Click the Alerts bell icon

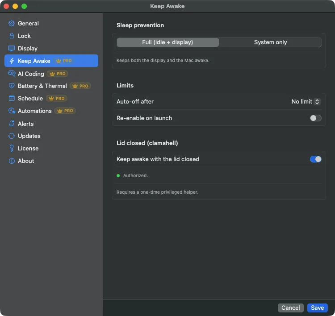tap(12, 124)
